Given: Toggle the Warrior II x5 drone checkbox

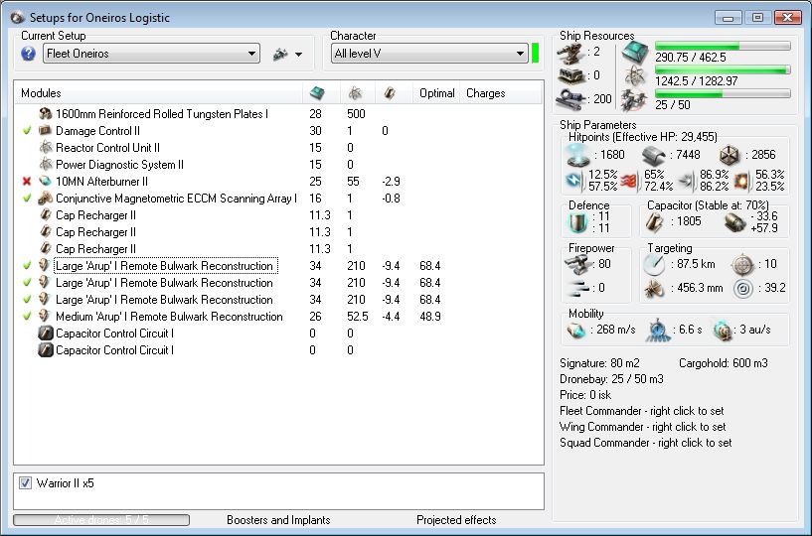Looking at the screenshot, I should (25, 483).
